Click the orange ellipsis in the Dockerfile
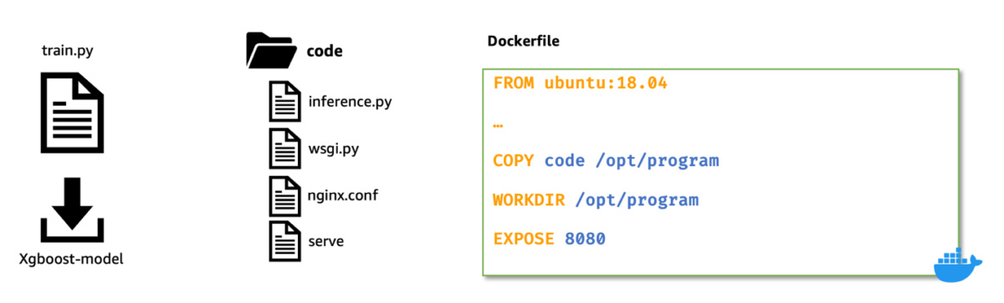Screen dimensions: 1004x303 [499, 126]
